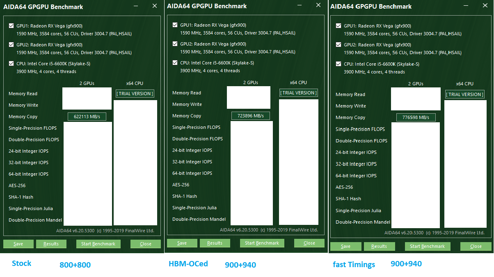494x277 pixels.
Task: Select the 622113 MB/s Memory Copy result
Action: coord(87,117)
